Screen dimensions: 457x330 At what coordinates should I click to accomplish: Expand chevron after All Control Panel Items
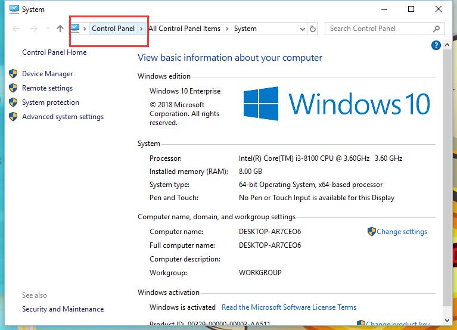coord(227,29)
